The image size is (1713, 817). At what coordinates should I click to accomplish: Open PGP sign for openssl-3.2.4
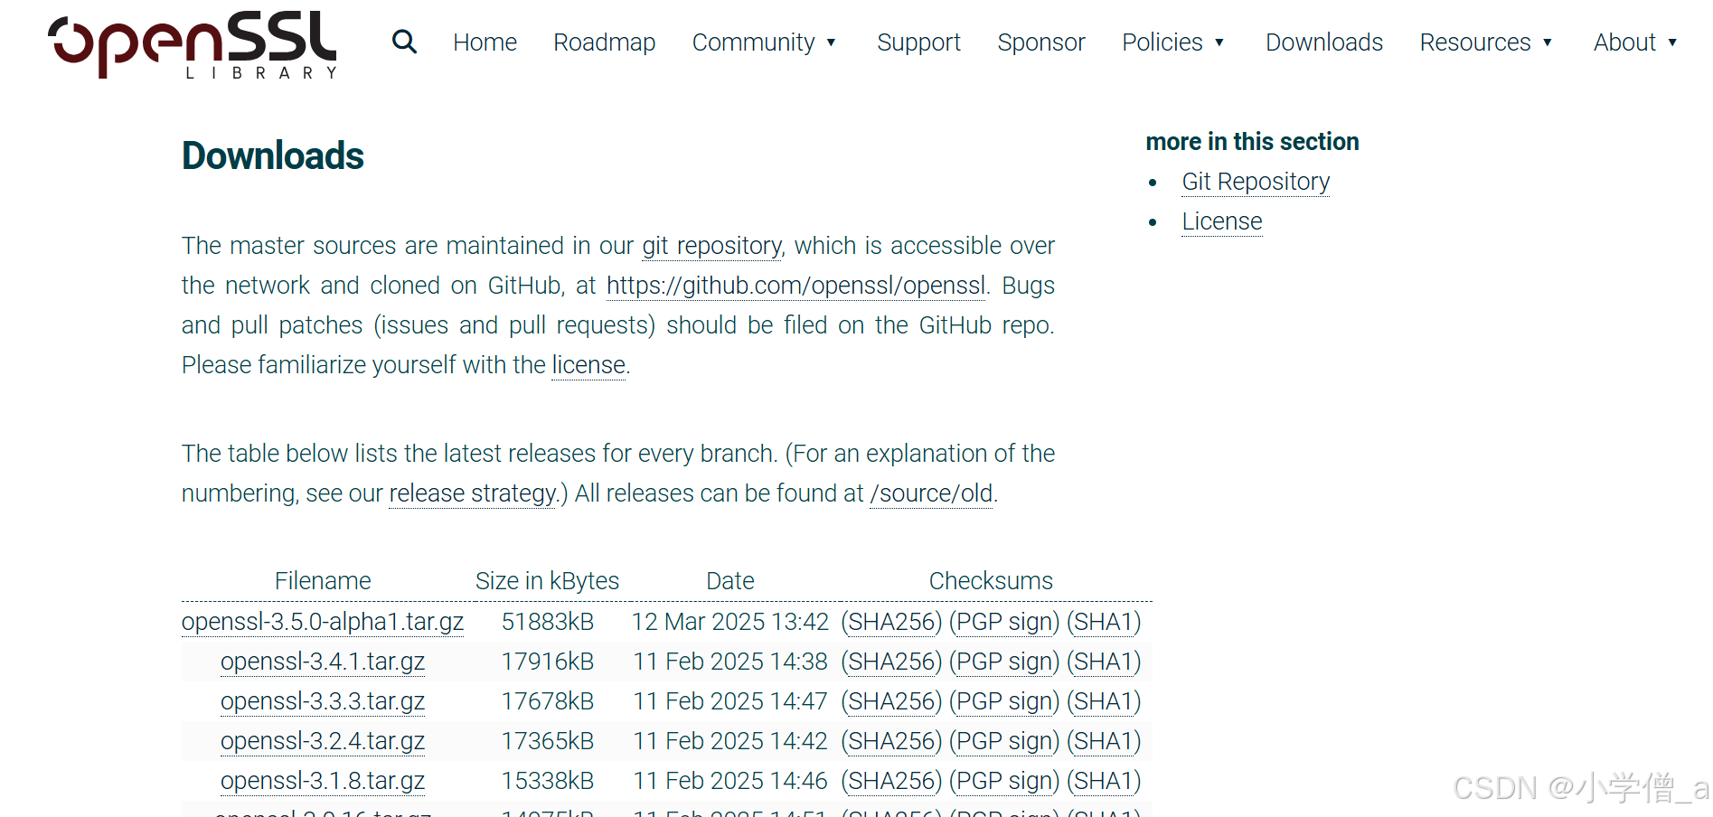tap(1003, 741)
